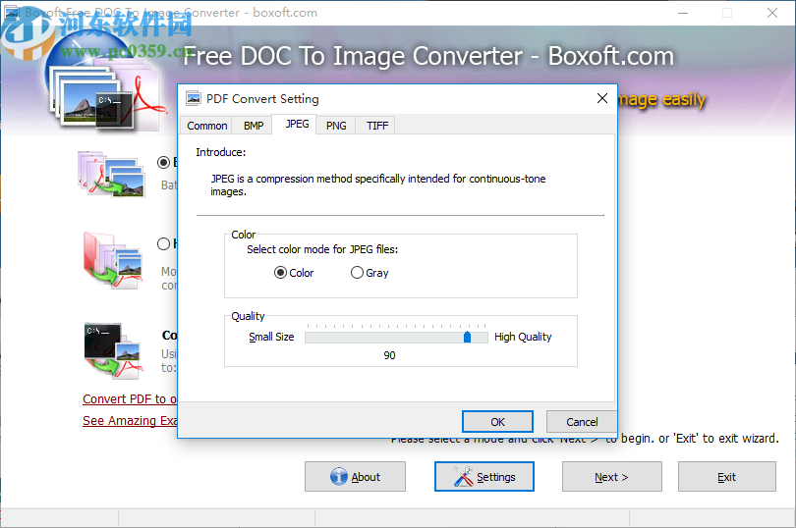
Task: Open the BMP settings tab
Action: click(254, 126)
